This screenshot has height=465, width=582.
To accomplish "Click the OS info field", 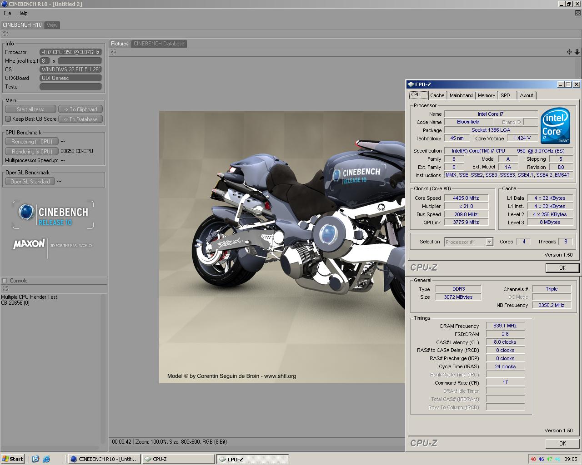I will 70,69.
